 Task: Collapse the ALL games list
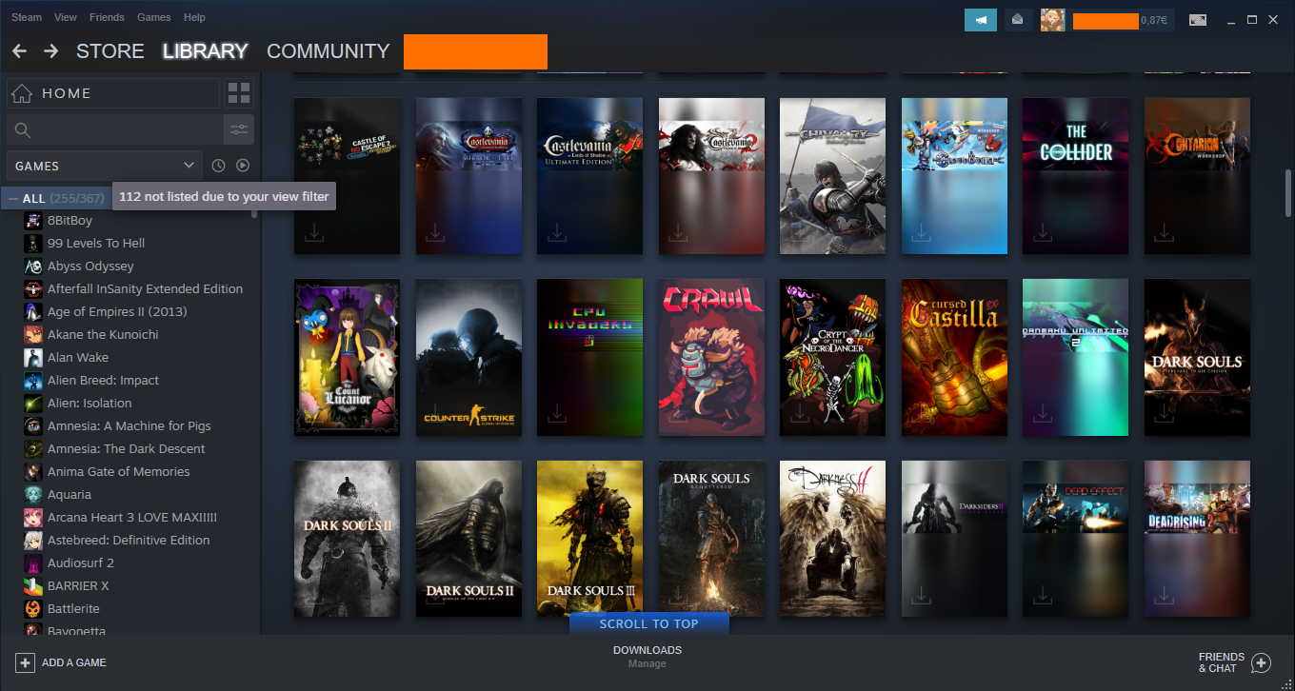point(12,198)
